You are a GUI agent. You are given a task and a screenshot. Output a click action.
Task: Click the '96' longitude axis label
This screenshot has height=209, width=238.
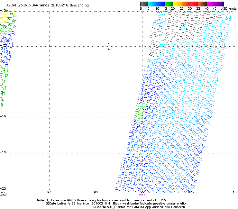[x=96, y=192]
